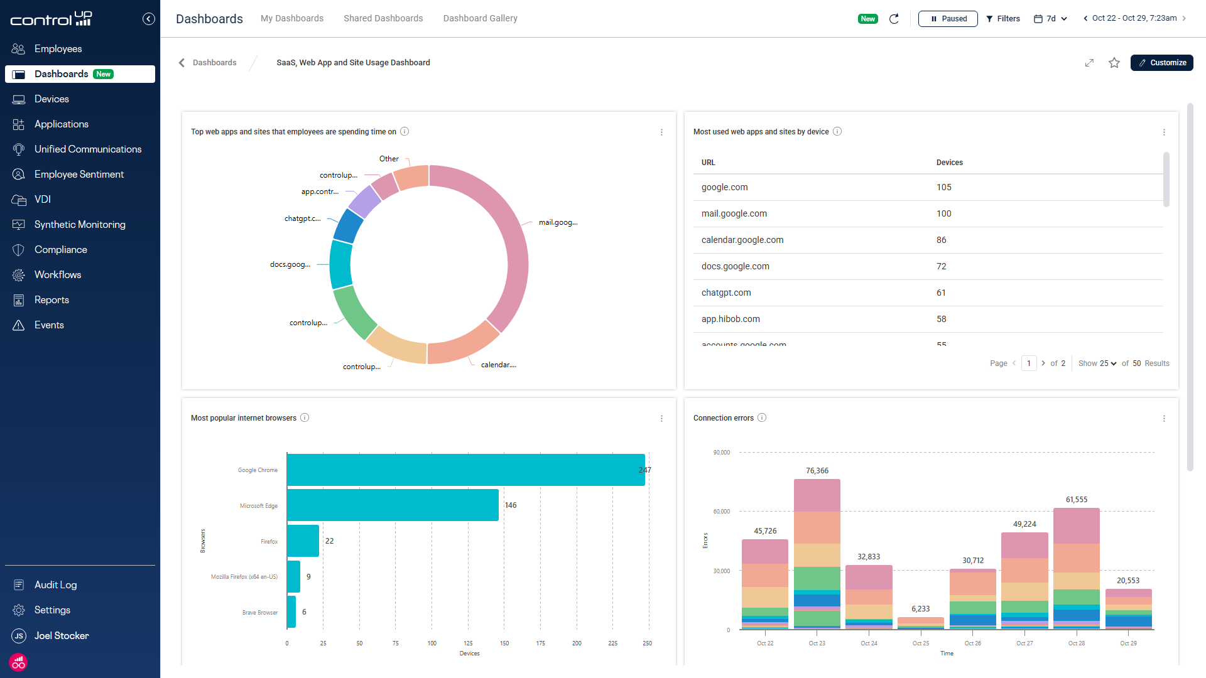Image resolution: width=1206 pixels, height=678 pixels.
Task: View info tooltip for Connection errors widget
Action: coord(762,417)
